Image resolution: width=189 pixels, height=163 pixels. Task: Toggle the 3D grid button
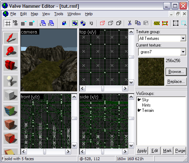[x=15, y=23]
